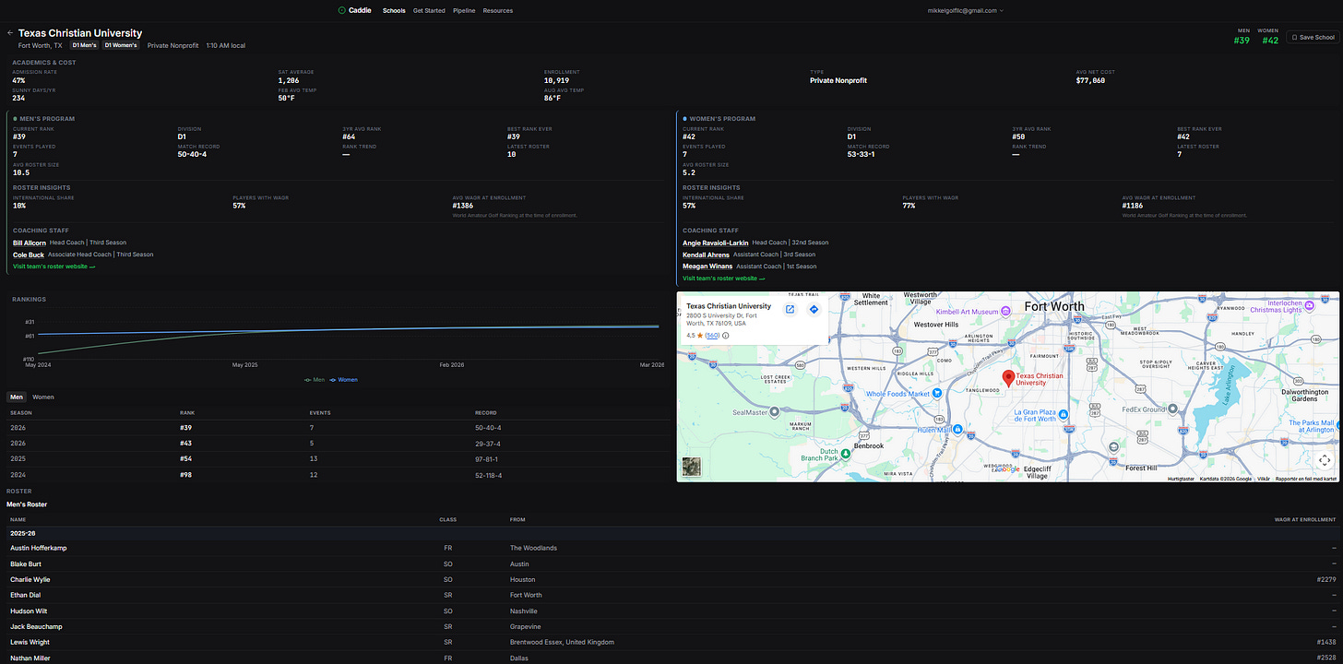
Task: Click the Save School button
Action: [1312, 38]
